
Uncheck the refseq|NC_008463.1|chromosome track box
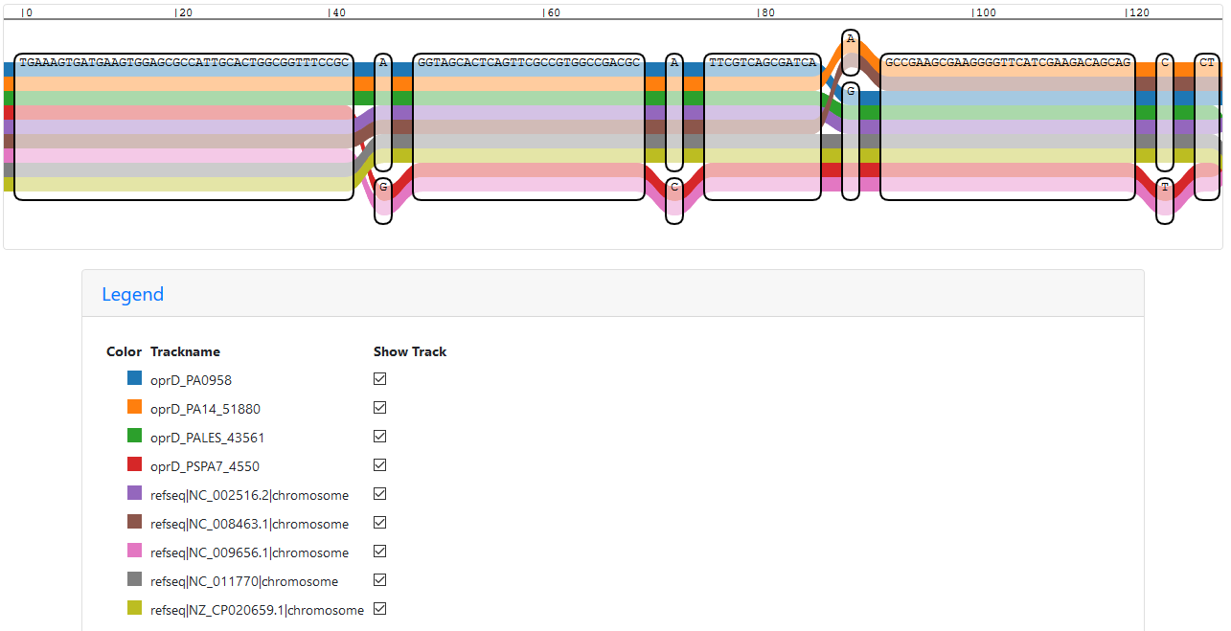coord(380,523)
